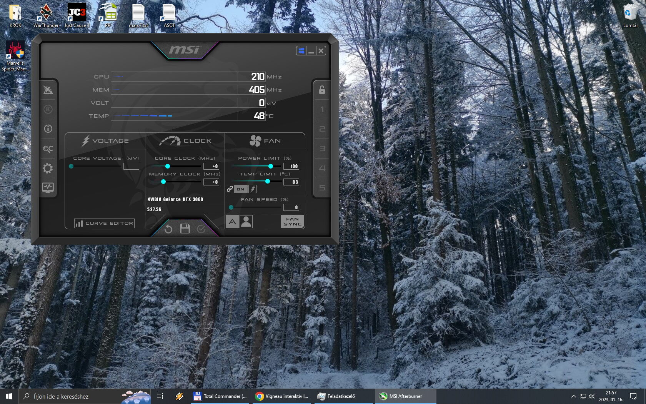Reset settings with the circular arrow icon
This screenshot has width=646, height=404.
pyautogui.click(x=168, y=229)
